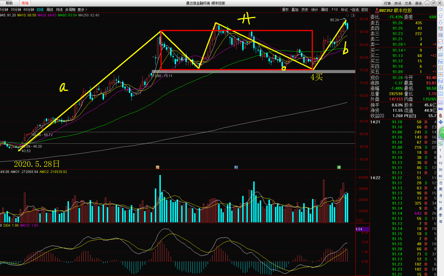Click the up arrow icon for previous stock
444x276 pixels.
(441, 16)
